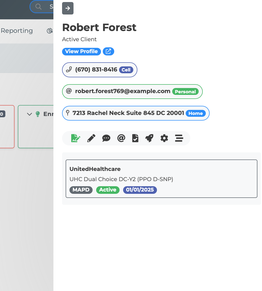Click the green signature document icon

click(76, 138)
